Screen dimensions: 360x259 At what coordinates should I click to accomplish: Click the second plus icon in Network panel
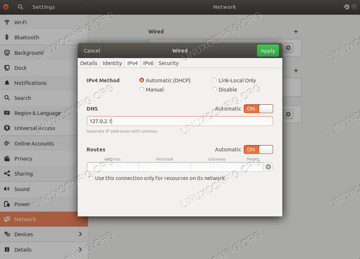[296, 71]
